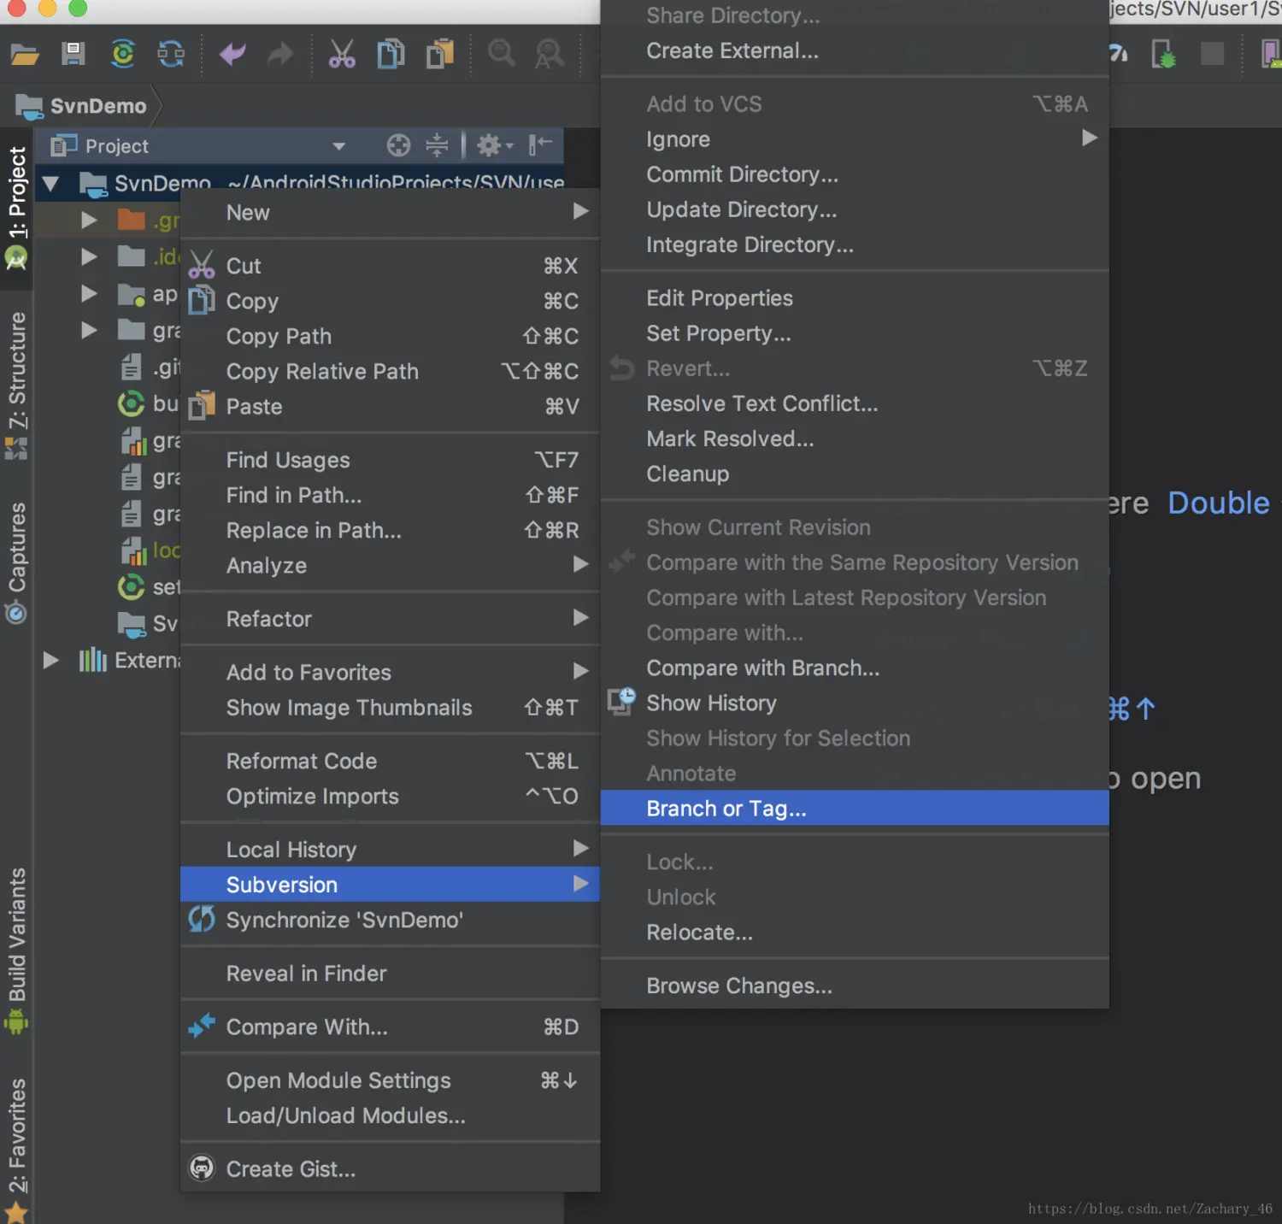Click the Open folder toolbar icon

click(25, 55)
